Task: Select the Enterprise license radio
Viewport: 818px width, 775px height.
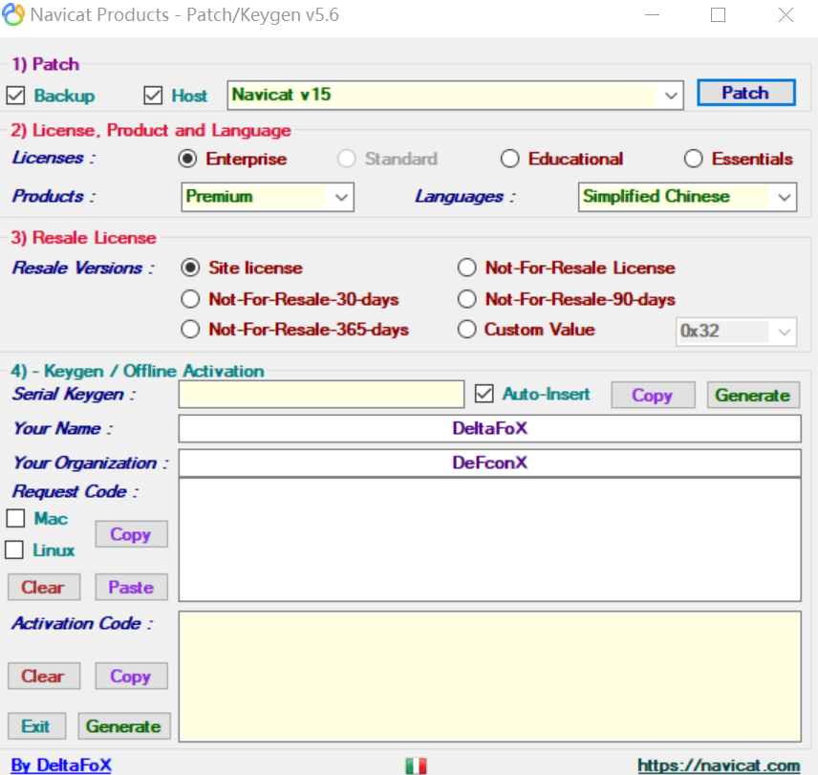Action: 187,159
